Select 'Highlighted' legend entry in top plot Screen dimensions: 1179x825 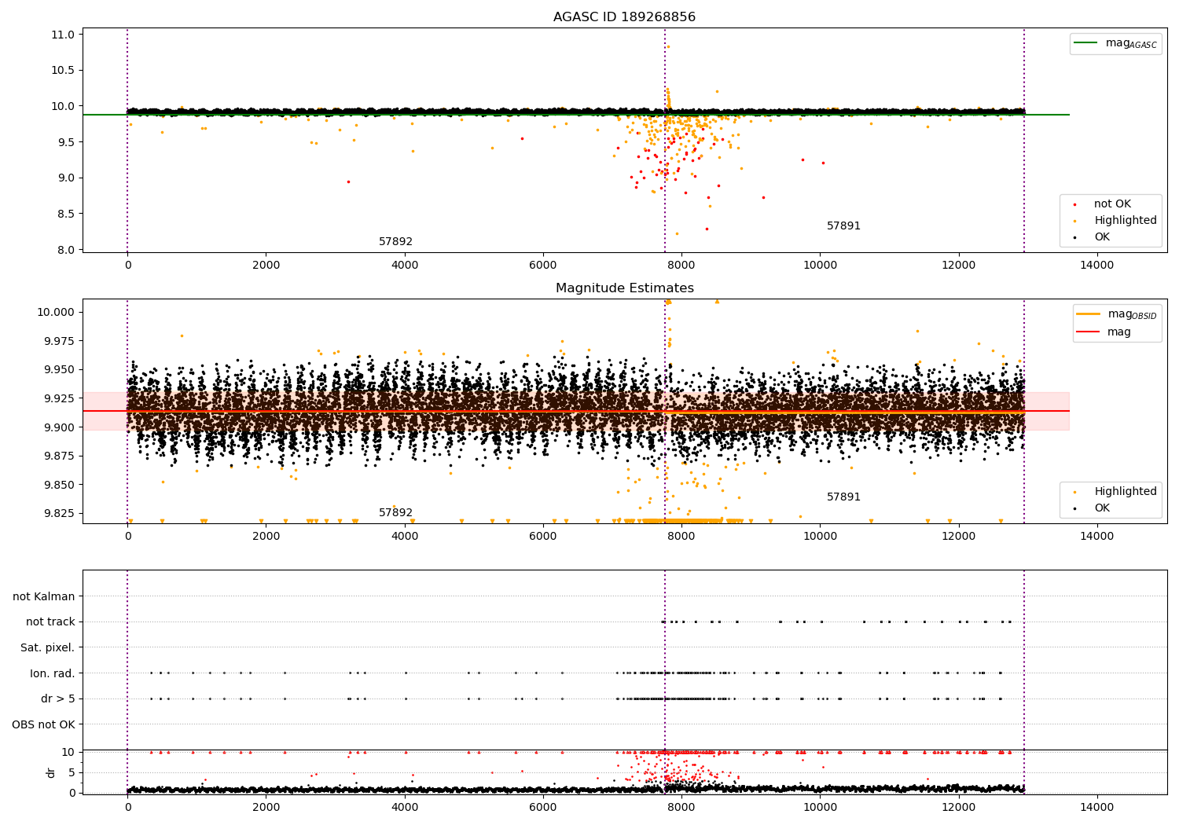coord(1126,221)
